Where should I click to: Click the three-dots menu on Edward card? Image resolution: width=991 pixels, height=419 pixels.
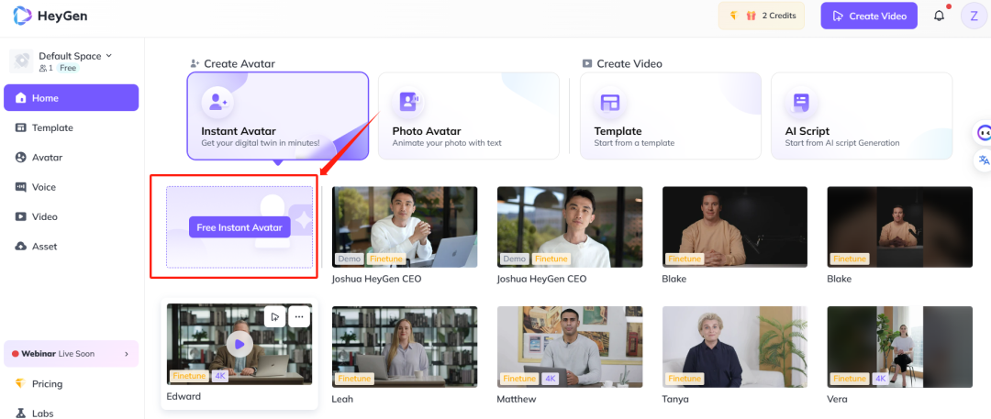coord(299,316)
